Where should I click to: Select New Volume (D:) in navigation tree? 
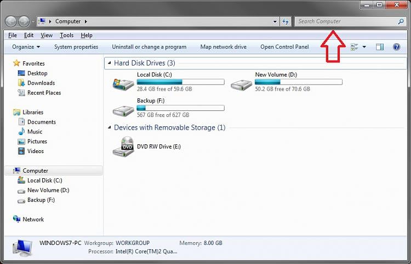click(48, 190)
